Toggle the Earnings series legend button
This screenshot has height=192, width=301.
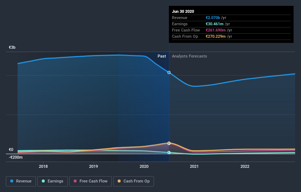[52, 181]
